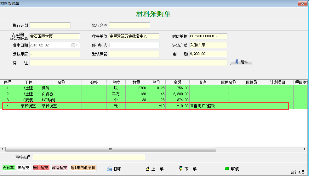Click the 金额 column header
309x176 pixels.
[178, 82]
